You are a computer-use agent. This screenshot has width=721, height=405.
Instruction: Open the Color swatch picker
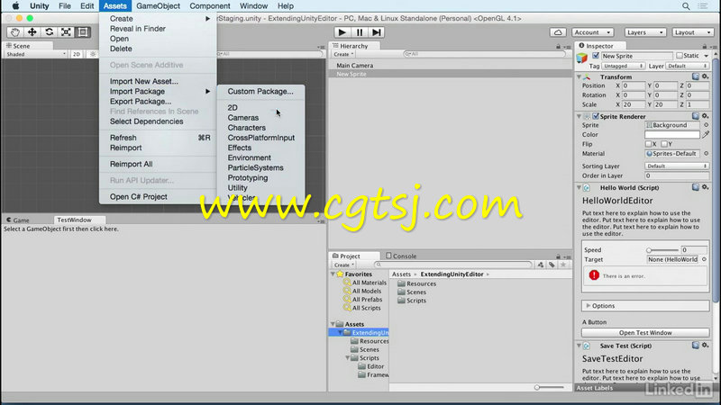click(x=671, y=134)
